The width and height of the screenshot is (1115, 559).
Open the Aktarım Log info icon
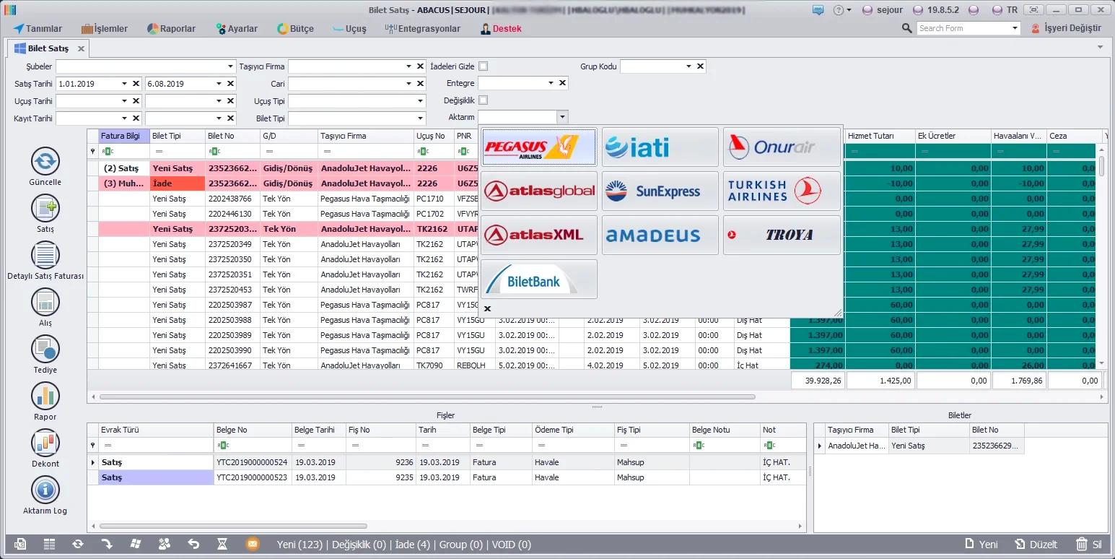coord(45,490)
